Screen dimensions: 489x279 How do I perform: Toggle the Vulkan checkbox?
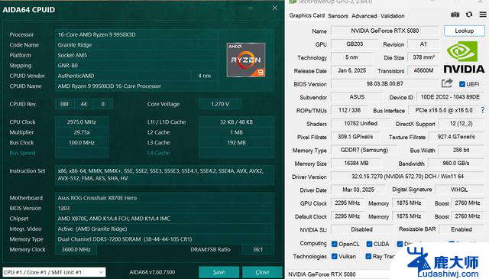tap(335, 256)
